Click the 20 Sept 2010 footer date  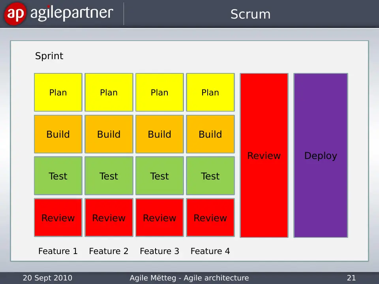(48, 278)
